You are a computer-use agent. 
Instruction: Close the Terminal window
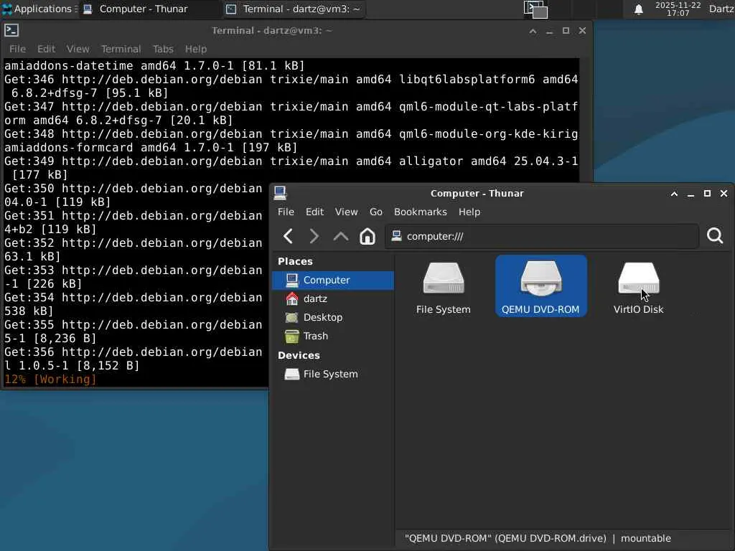tap(582, 31)
